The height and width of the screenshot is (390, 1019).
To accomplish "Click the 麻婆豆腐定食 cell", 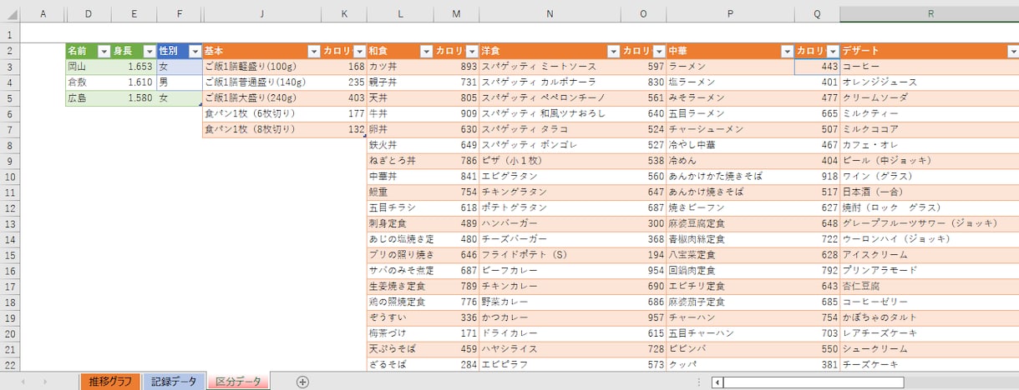I will click(x=730, y=223).
